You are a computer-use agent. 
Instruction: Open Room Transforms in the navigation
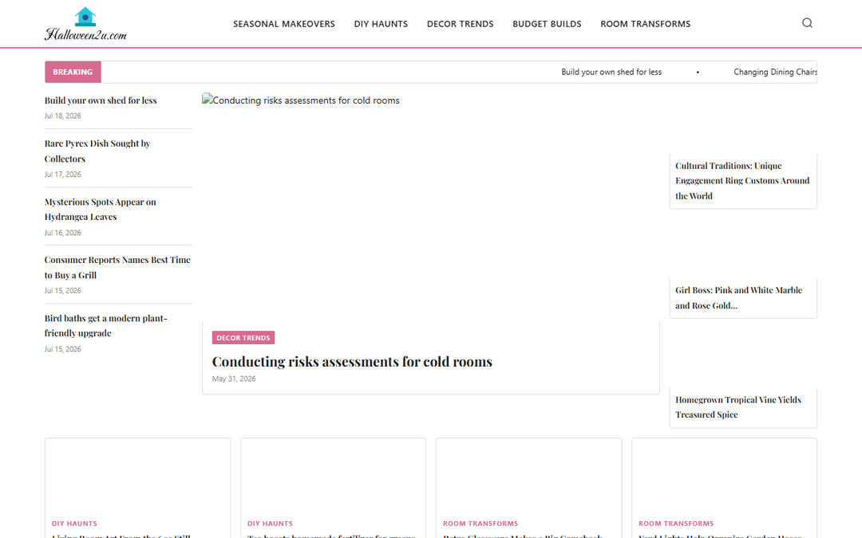646,24
